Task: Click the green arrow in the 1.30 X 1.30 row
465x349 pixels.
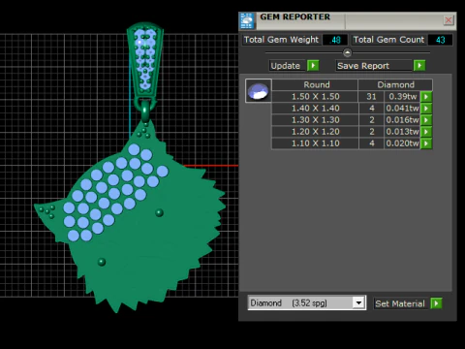Action: pos(426,120)
